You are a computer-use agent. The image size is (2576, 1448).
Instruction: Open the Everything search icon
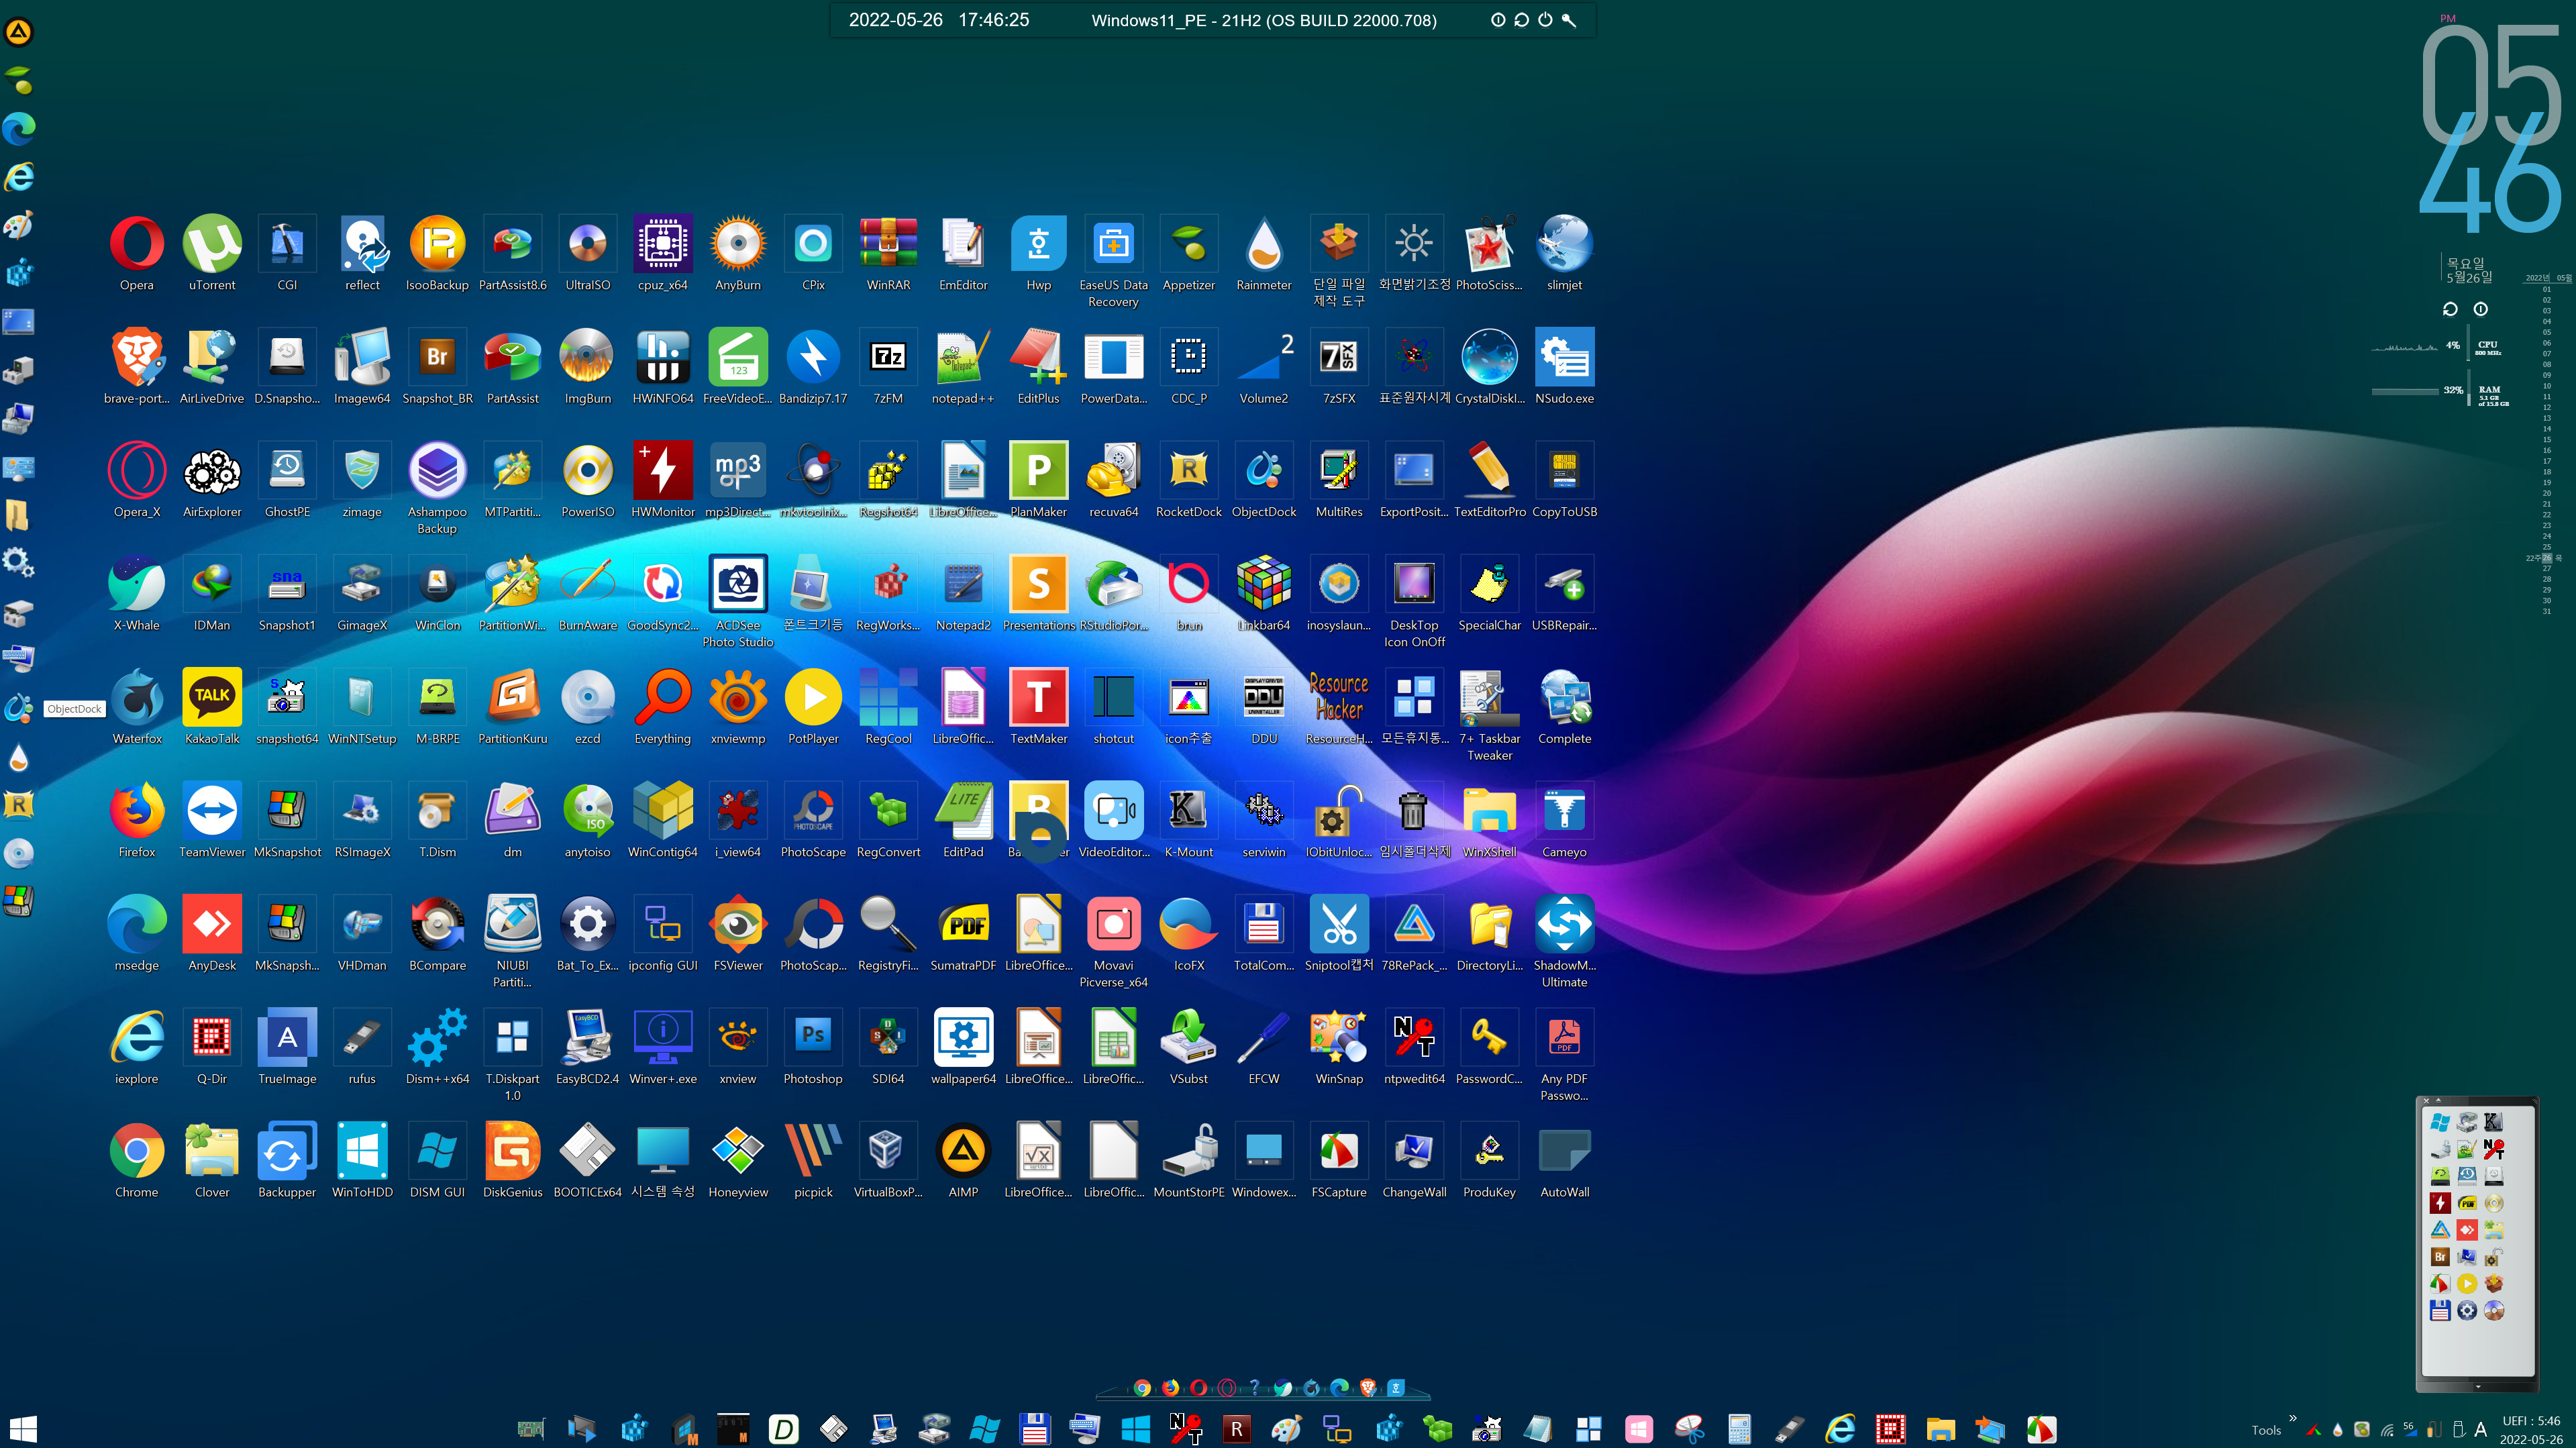tap(663, 706)
